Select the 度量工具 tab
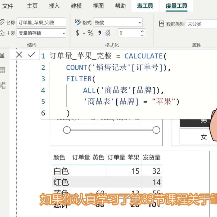 [176, 6]
